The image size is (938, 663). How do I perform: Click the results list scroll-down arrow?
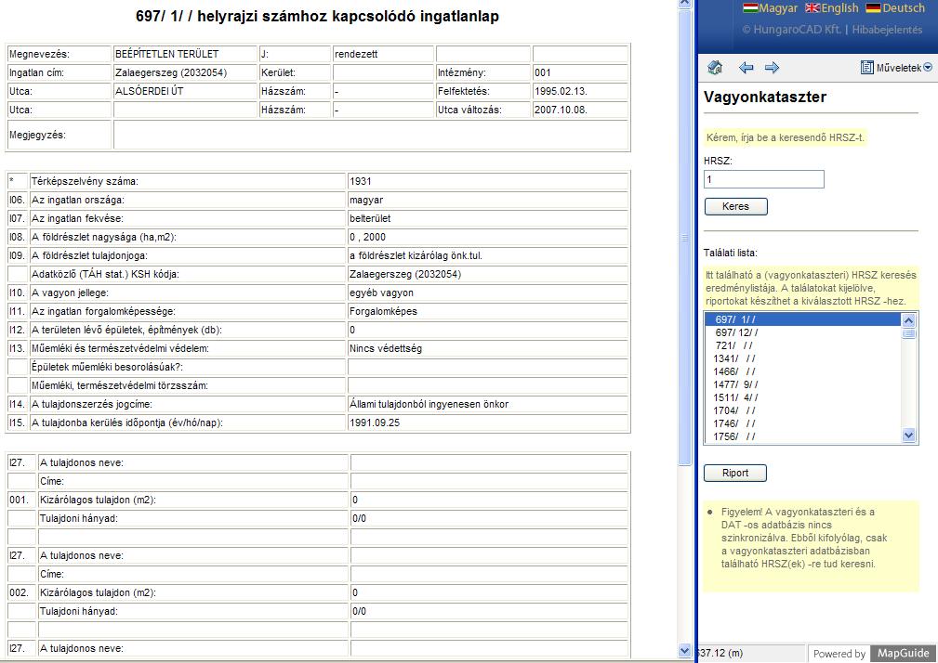pos(908,435)
